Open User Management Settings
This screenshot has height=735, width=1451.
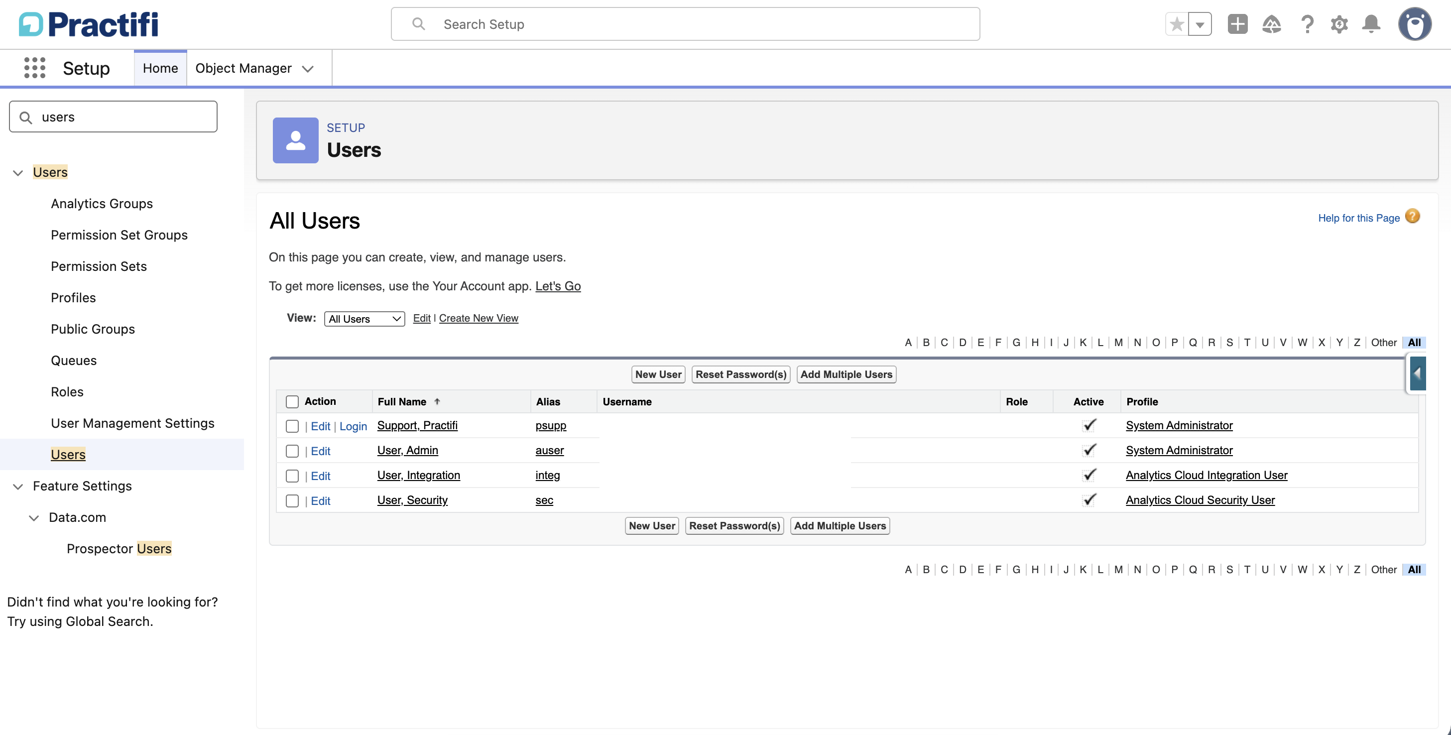[132, 423]
